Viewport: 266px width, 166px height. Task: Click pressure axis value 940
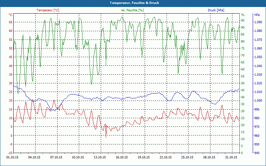coord(257,153)
